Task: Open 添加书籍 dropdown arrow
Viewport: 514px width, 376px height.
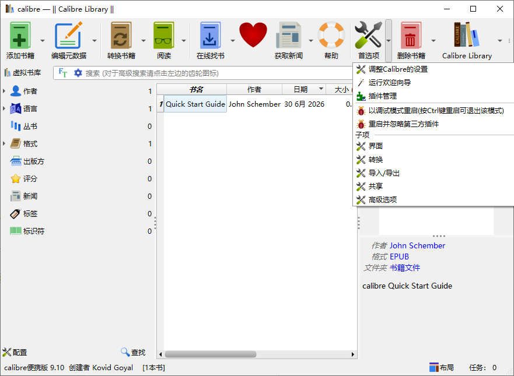Action: click(43, 41)
